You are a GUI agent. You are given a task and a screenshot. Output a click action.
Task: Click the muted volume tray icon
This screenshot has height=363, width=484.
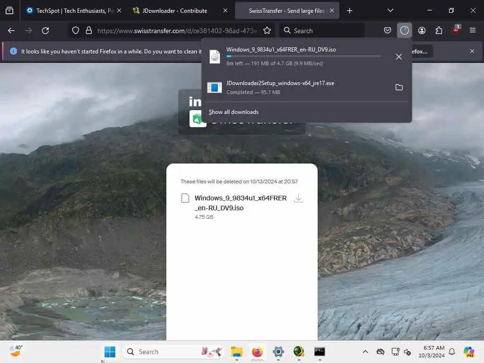(x=407, y=352)
